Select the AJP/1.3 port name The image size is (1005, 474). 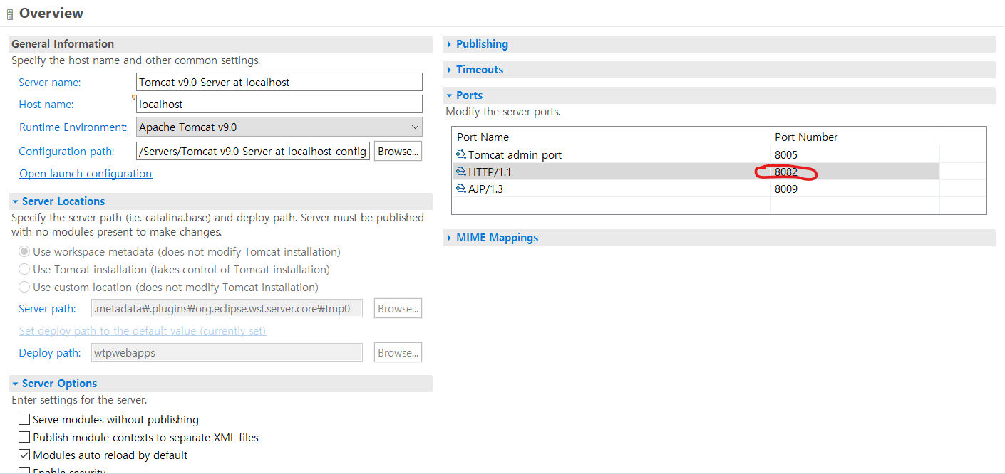pyautogui.click(x=485, y=189)
